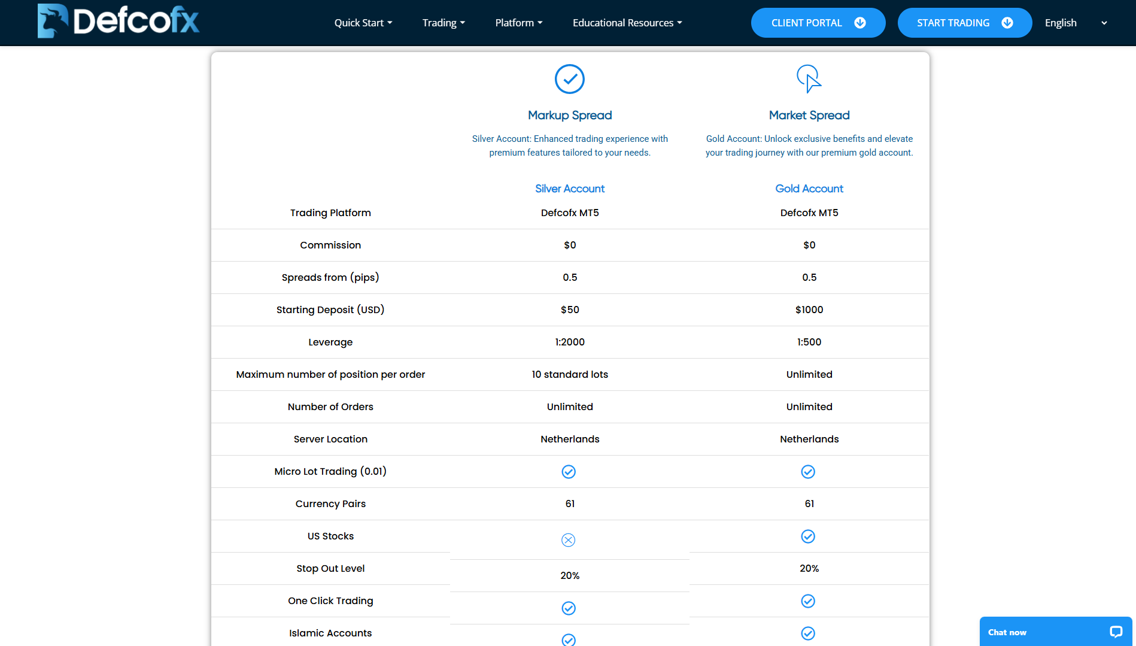This screenshot has height=646, width=1136.
Task: Click the Number of Orders label
Action: pyautogui.click(x=330, y=407)
